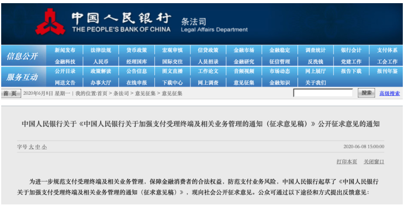Open 公告信息 menu item
The height and width of the screenshot is (206, 404).
[x=137, y=71]
